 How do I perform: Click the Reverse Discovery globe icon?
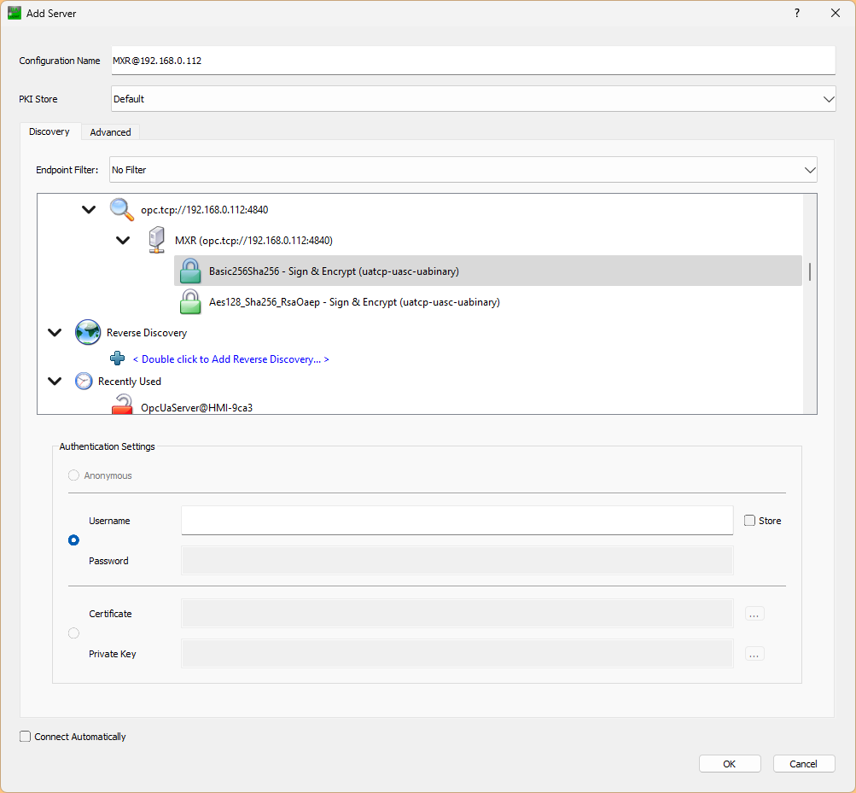(88, 333)
